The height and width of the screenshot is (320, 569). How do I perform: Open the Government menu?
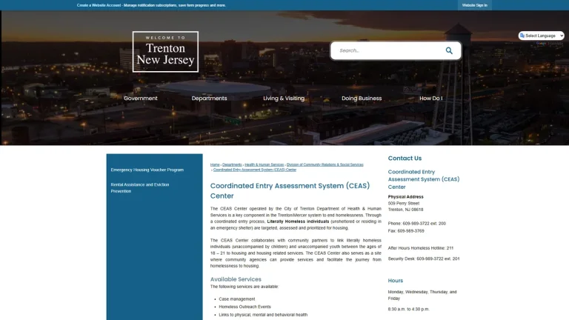pyautogui.click(x=141, y=99)
